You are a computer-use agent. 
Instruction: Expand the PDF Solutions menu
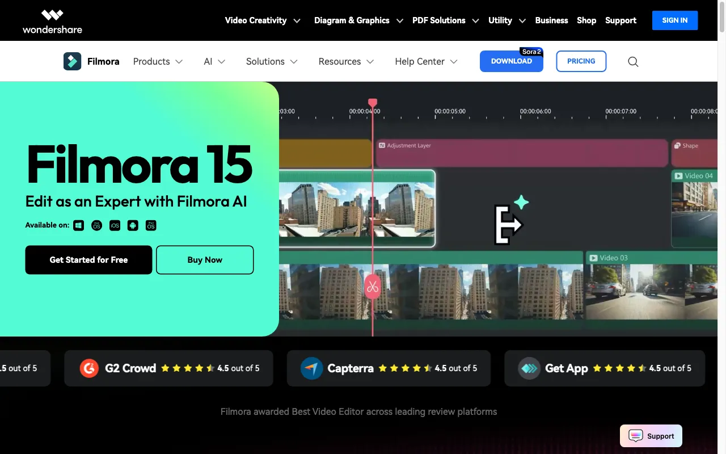[446, 20]
